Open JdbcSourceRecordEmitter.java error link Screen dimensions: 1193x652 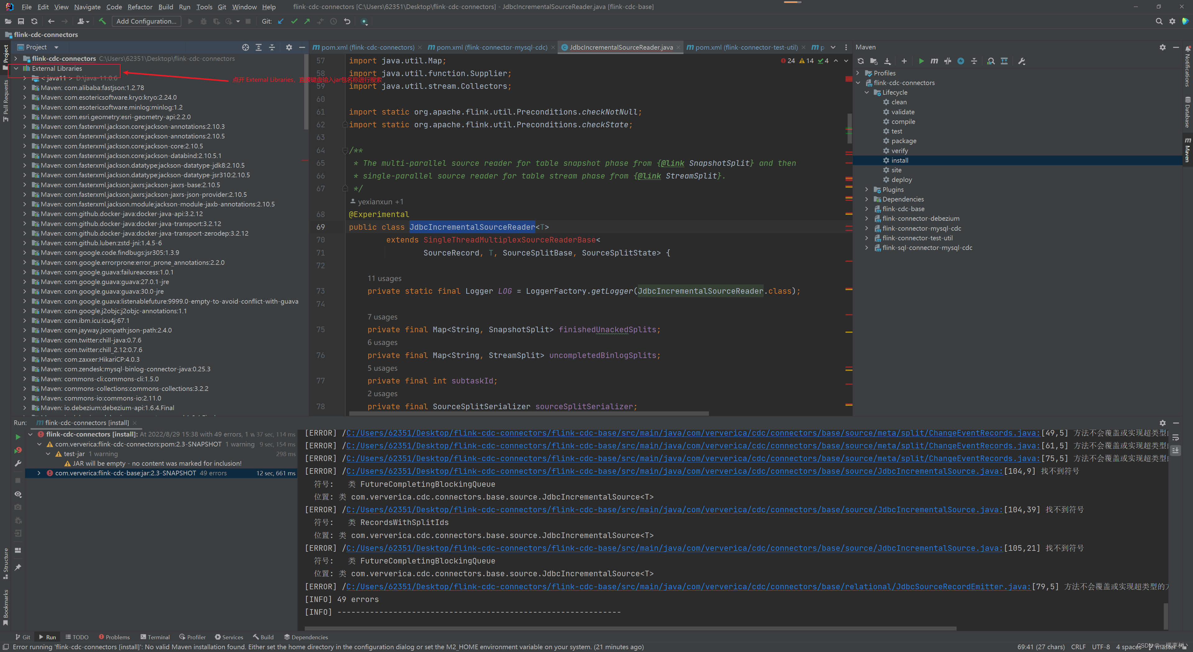click(x=688, y=587)
